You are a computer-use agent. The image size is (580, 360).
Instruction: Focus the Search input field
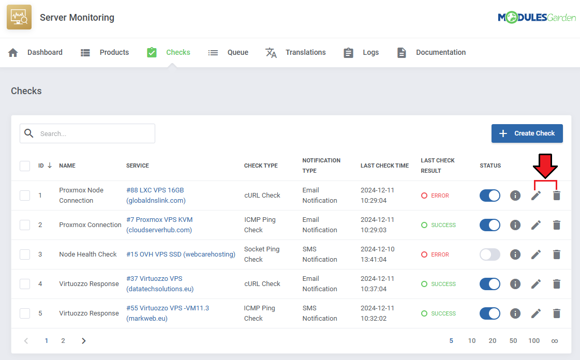(x=87, y=133)
